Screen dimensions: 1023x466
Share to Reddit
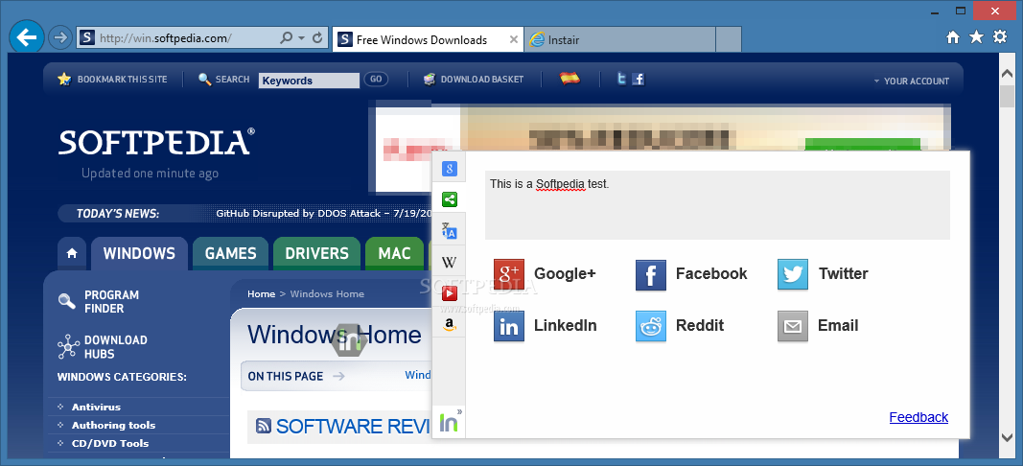[680, 326]
